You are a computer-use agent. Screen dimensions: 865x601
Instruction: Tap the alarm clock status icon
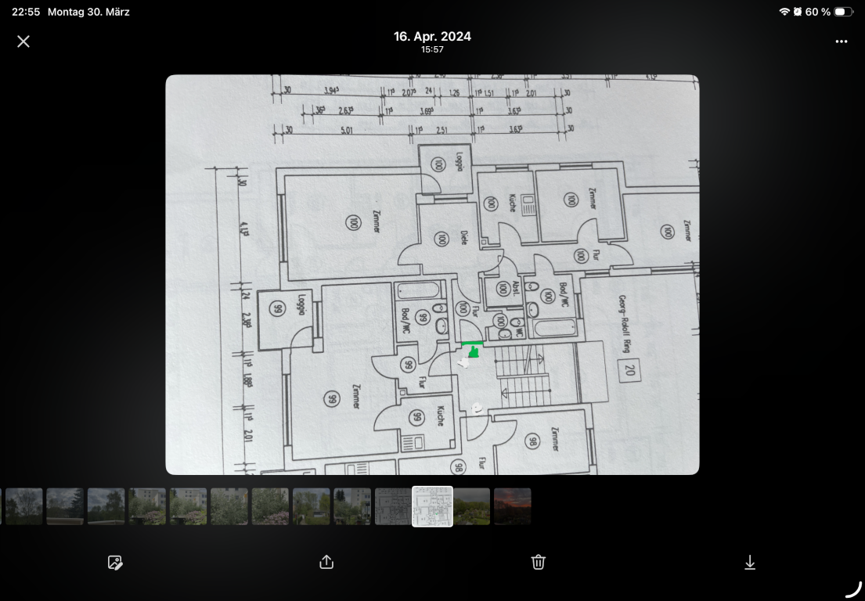pyautogui.click(x=798, y=12)
